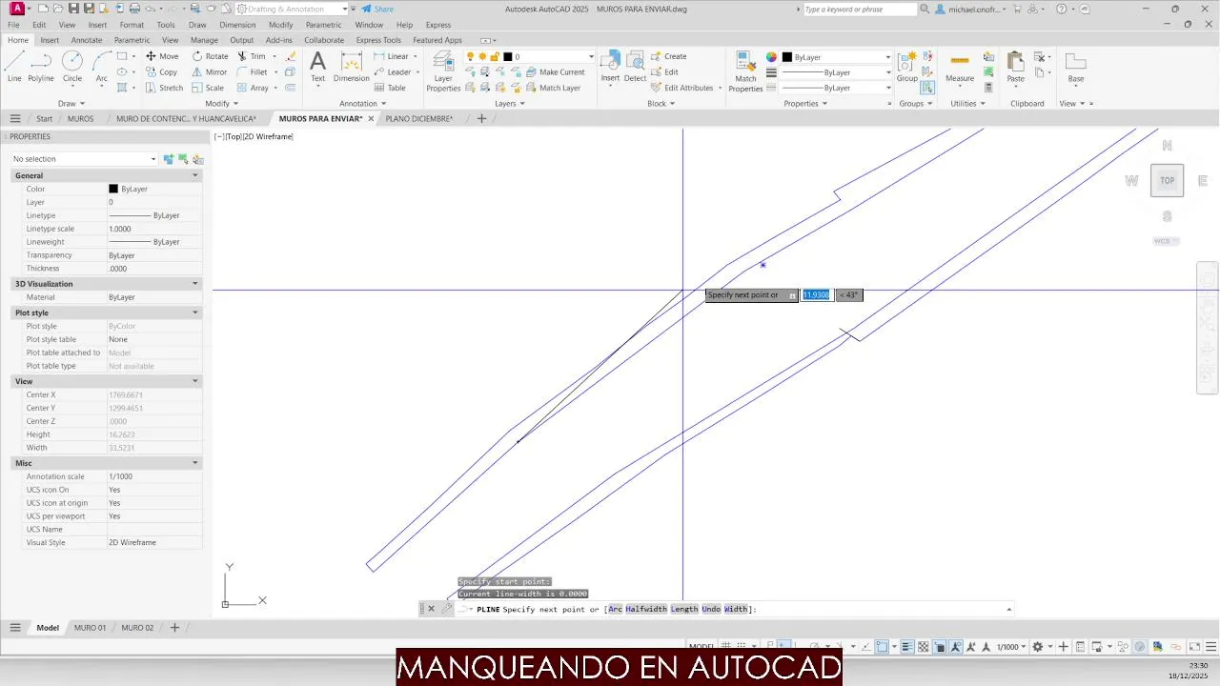Switch to the MURO 01 layout tab
The height and width of the screenshot is (686, 1220).
pos(91,628)
